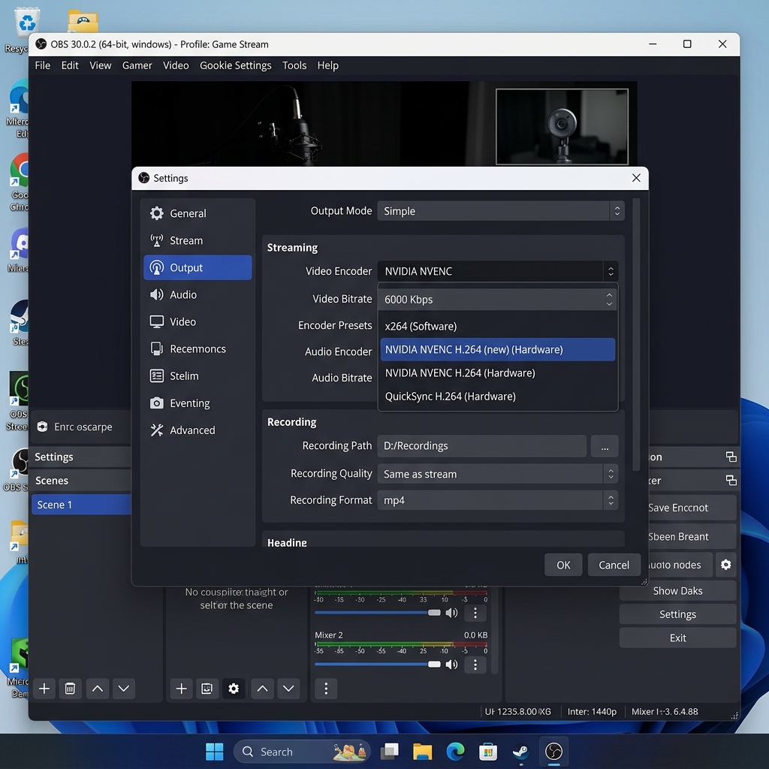Mute the first mixer channel speaker
Viewport: 769px width, 769px height.
(451, 613)
